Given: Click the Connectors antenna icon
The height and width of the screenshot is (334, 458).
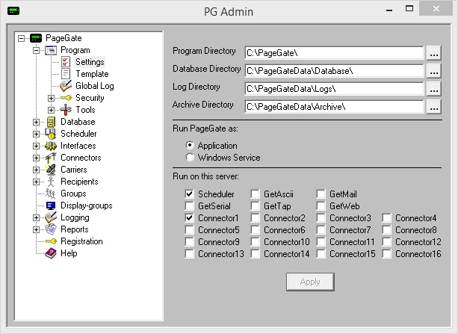Looking at the screenshot, I should click(51, 158).
